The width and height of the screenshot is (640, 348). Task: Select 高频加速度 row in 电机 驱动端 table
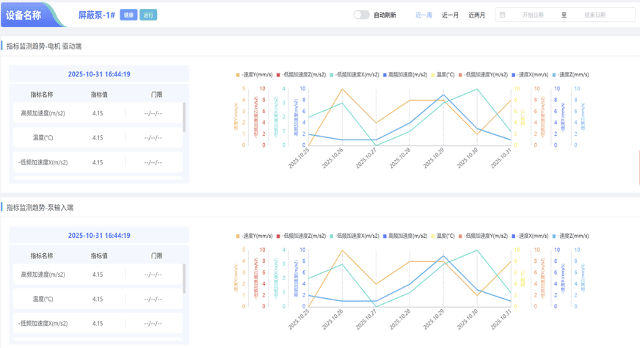97,114
